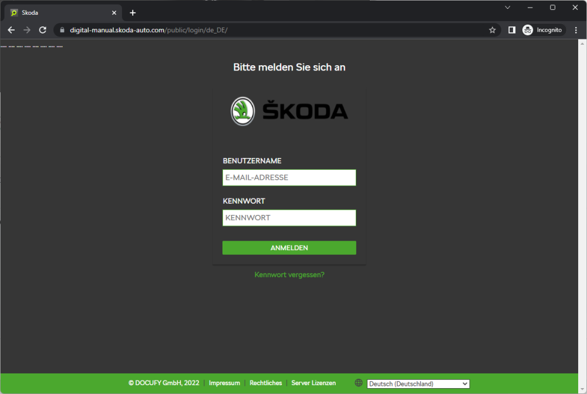Focus the KENNWORT password field
Image resolution: width=587 pixels, height=394 pixels.
tap(289, 218)
